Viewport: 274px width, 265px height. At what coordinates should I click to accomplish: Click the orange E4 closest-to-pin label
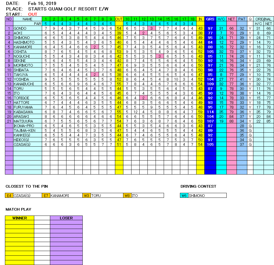click(9, 195)
